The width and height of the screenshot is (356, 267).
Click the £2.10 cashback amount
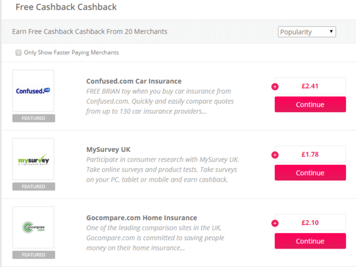[x=310, y=223]
